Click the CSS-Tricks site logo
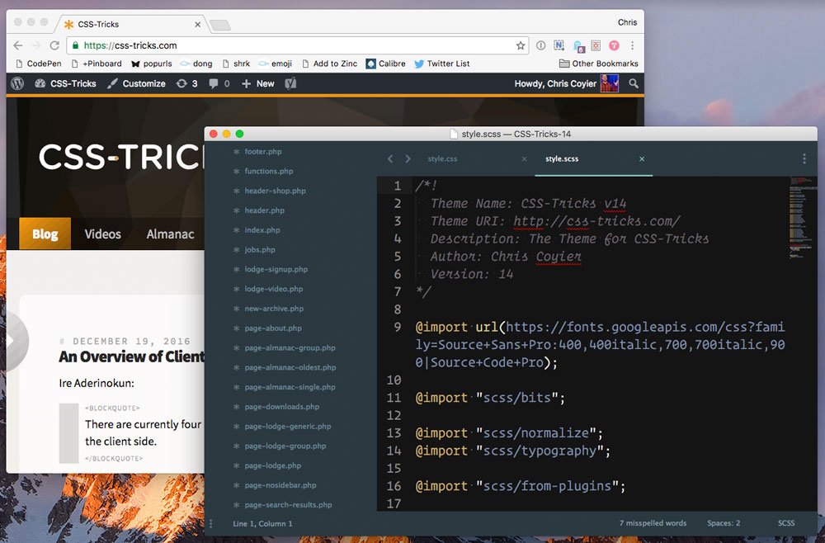 click(121, 158)
